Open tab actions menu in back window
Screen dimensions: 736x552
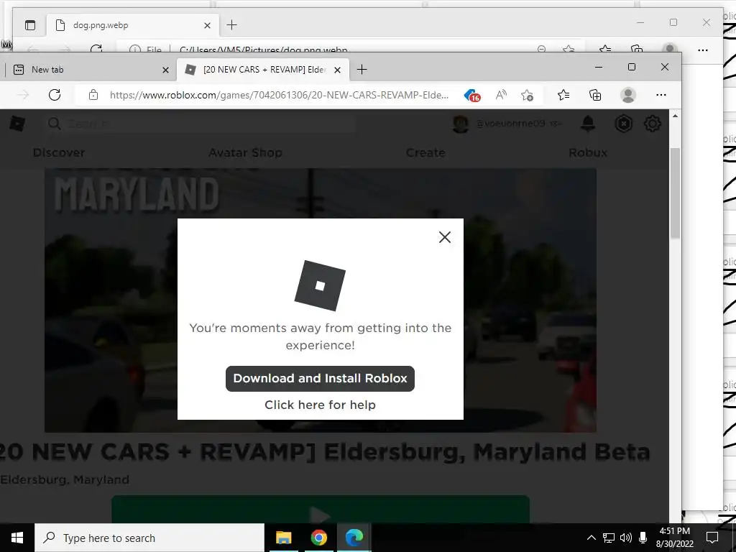click(30, 25)
